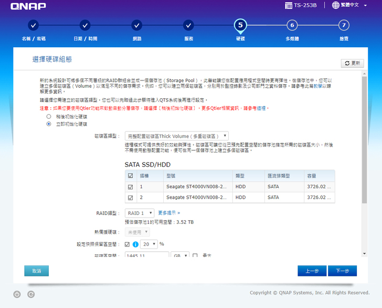Click the completed step 1 checkmark circle
This screenshot has width=382, height=308.
[33, 25]
